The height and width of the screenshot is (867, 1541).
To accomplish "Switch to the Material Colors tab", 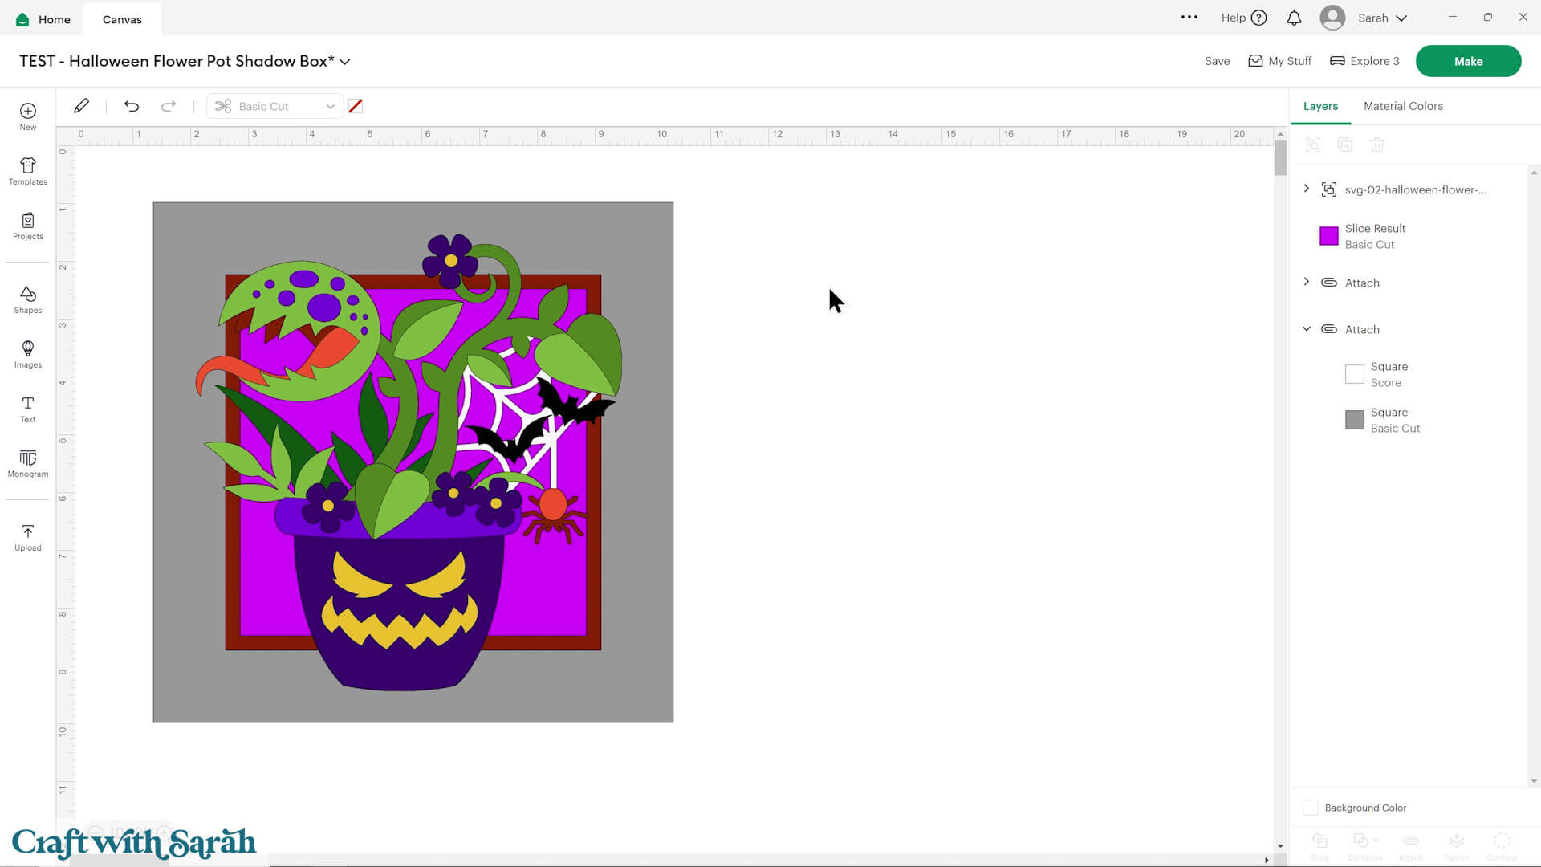I will [x=1402, y=106].
